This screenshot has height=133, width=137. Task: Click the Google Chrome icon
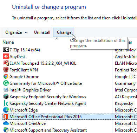click(6, 77)
